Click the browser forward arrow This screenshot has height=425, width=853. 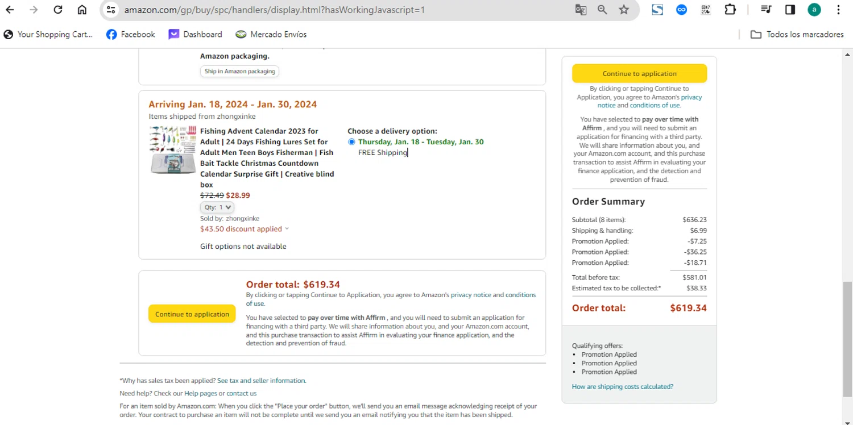point(34,10)
